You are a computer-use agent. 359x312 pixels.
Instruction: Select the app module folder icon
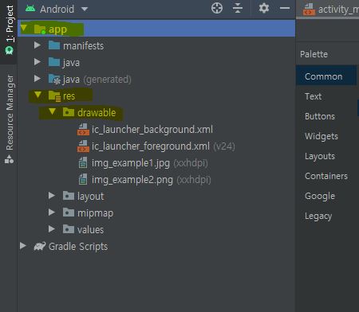point(40,29)
